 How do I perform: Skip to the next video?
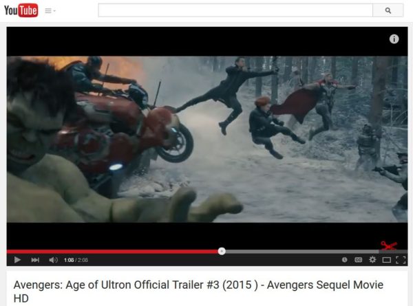(35, 260)
